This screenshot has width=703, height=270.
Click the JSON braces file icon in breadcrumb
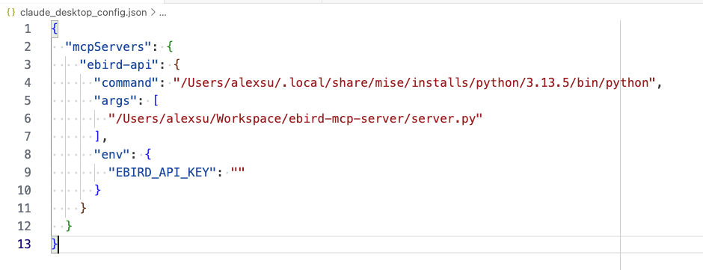point(11,13)
